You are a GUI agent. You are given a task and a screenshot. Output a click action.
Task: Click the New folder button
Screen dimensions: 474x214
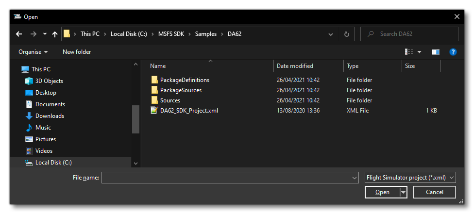[77, 52]
